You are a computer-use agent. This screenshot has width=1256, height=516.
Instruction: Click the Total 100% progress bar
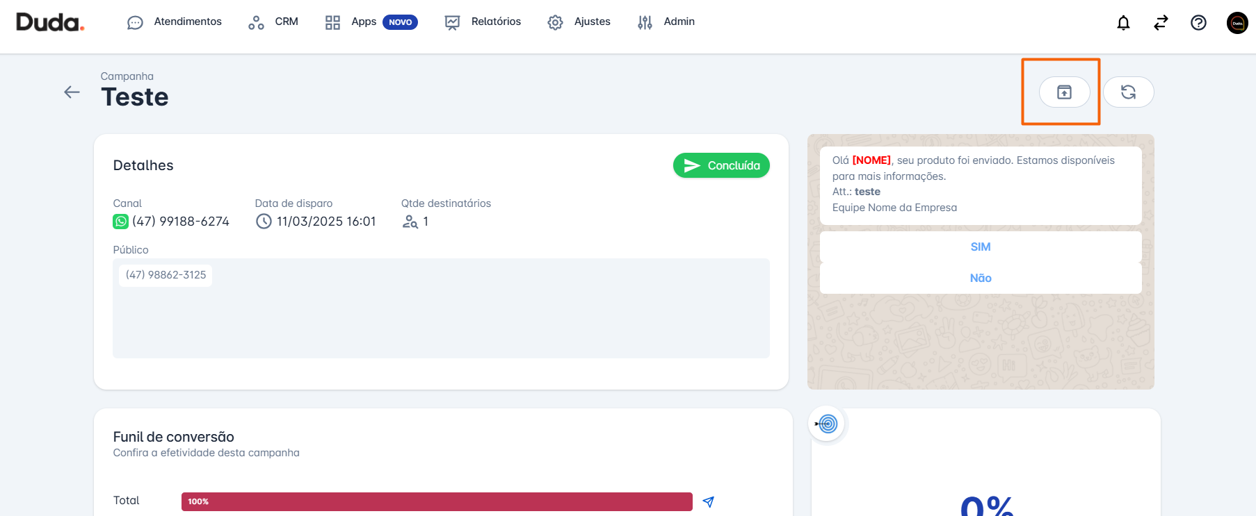click(x=436, y=501)
